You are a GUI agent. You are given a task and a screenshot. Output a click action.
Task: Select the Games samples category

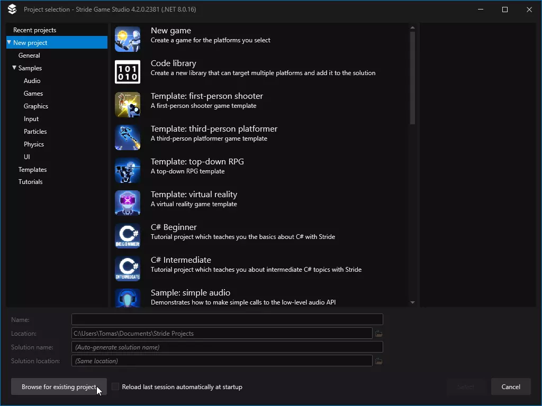pos(33,94)
